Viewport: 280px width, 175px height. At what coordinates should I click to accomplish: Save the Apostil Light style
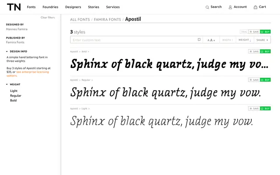click(254, 108)
